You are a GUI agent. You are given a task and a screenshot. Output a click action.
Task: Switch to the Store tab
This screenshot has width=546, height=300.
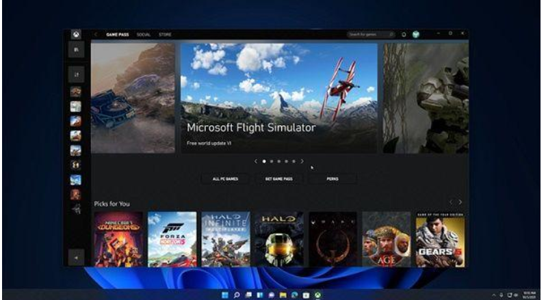tap(165, 34)
